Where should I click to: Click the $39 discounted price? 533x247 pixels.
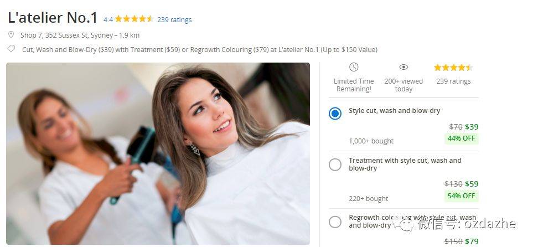472,127
